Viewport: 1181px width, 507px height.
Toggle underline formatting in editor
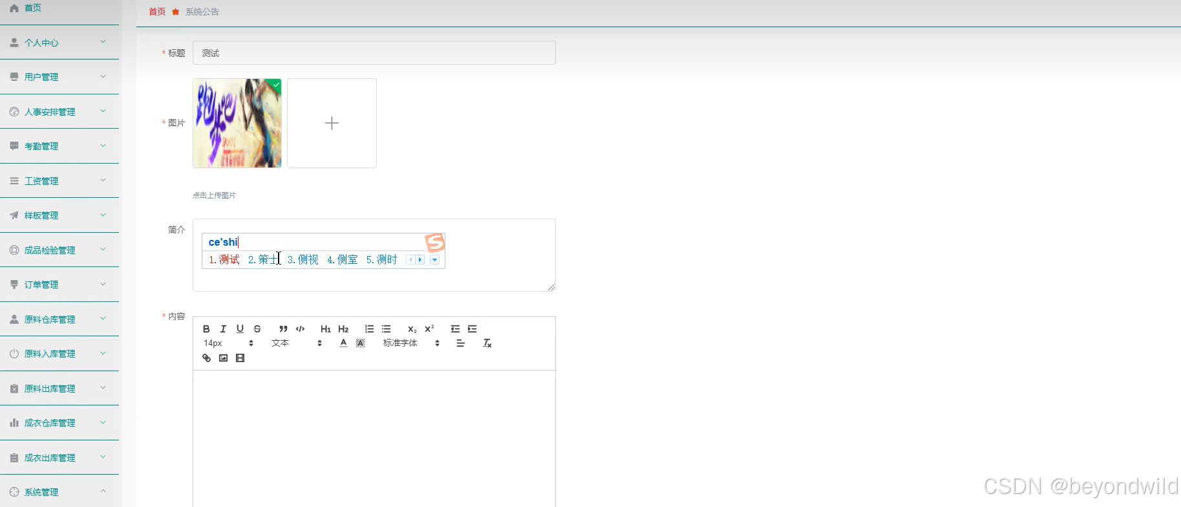click(240, 329)
